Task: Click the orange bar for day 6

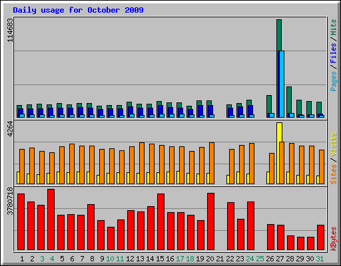Action: [72, 164]
